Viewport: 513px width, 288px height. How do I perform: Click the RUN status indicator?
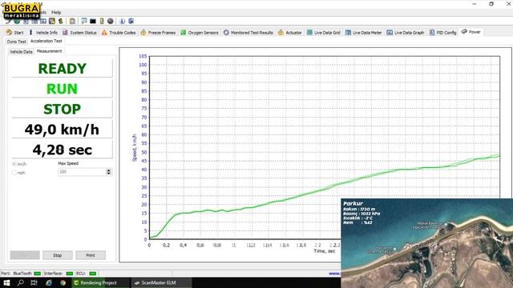point(63,89)
